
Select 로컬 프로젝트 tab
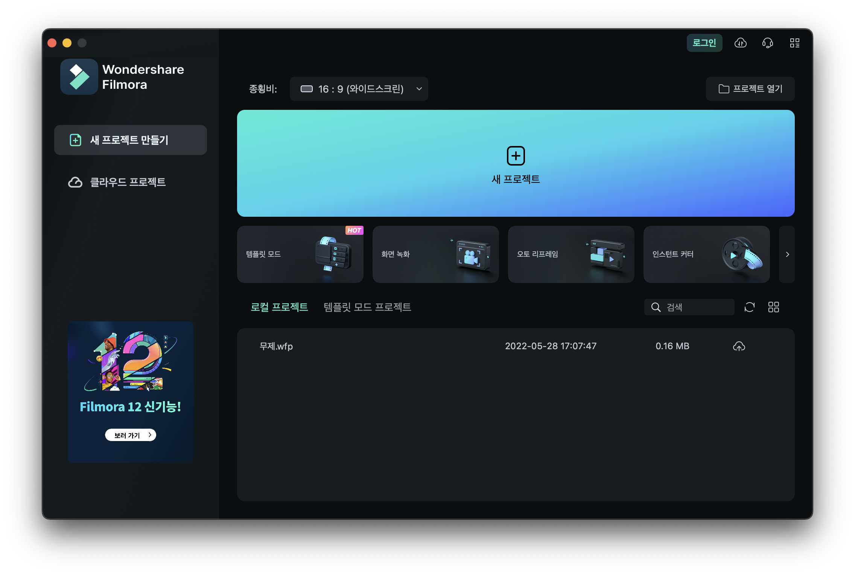[x=279, y=307]
